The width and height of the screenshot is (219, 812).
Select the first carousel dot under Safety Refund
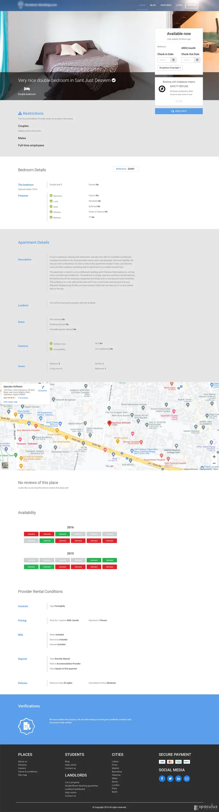177,101
